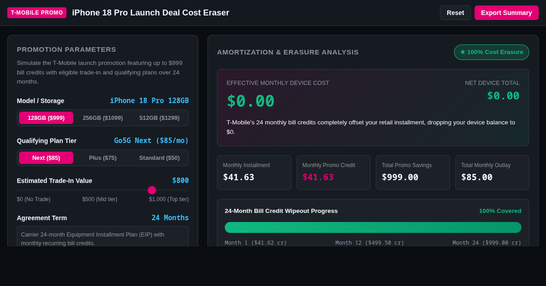Click the 100% Cost Erasure badge
The width and height of the screenshot is (546, 286).
(x=491, y=52)
